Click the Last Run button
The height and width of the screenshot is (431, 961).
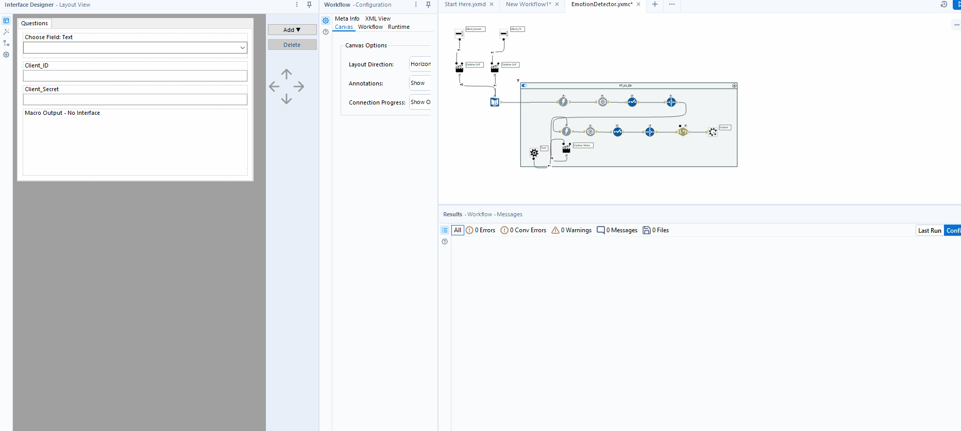(929, 231)
